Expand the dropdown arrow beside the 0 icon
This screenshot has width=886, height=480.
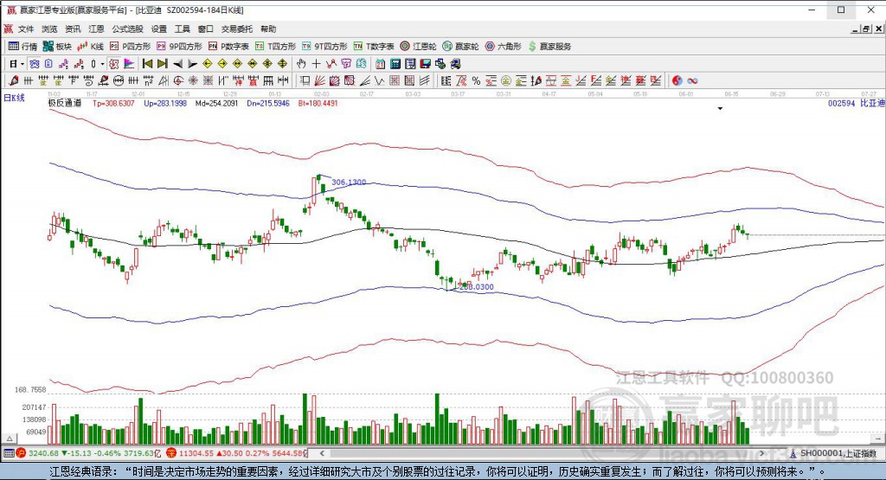point(102,64)
